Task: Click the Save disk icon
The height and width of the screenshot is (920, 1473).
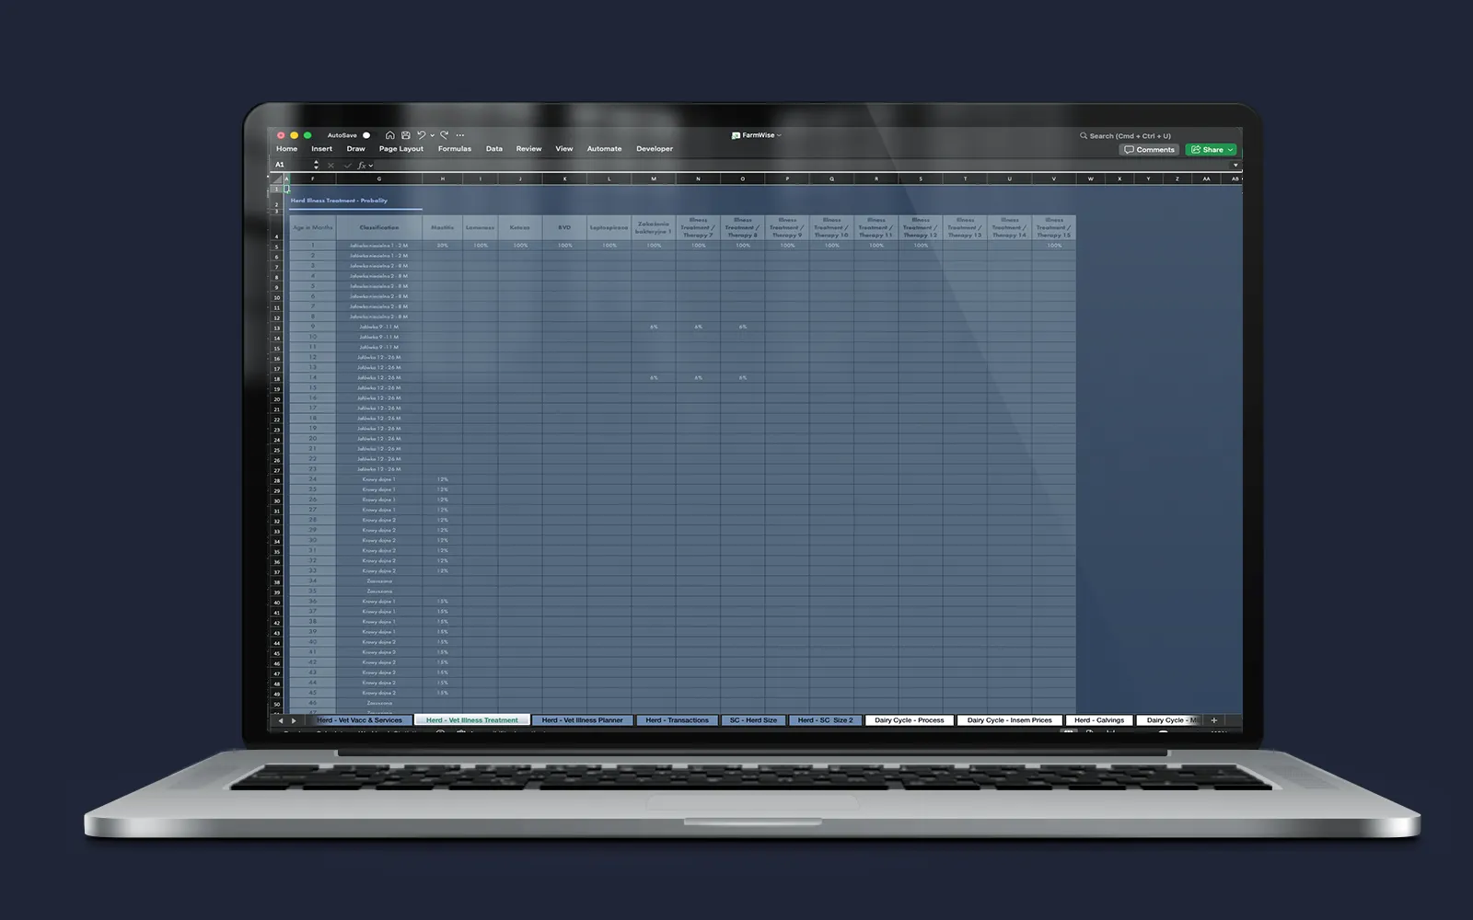Action: pyautogui.click(x=406, y=135)
